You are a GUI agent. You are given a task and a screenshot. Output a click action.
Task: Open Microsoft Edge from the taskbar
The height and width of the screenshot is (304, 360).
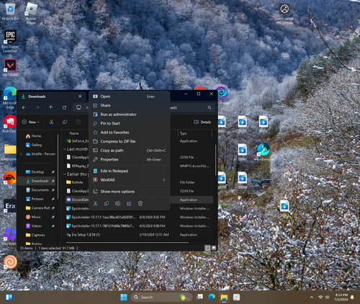(x=212, y=298)
